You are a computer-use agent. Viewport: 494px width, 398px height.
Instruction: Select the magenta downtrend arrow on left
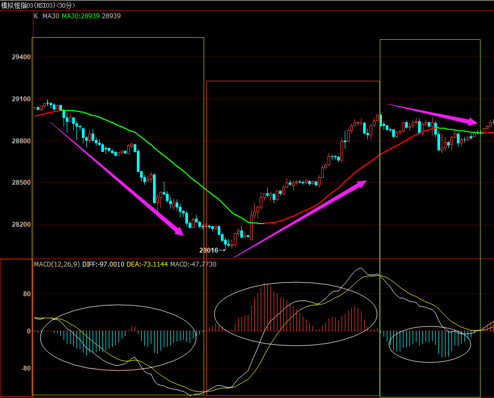click(x=116, y=179)
